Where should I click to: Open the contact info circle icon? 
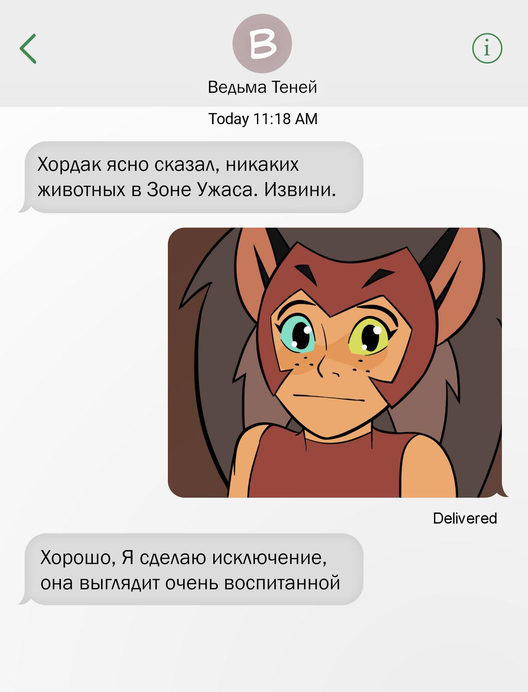[x=487, y=49]
